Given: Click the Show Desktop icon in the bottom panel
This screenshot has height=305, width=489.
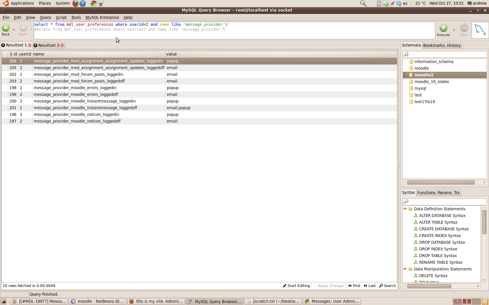Looking at the screenshot, I should click(x=4, y=302).
